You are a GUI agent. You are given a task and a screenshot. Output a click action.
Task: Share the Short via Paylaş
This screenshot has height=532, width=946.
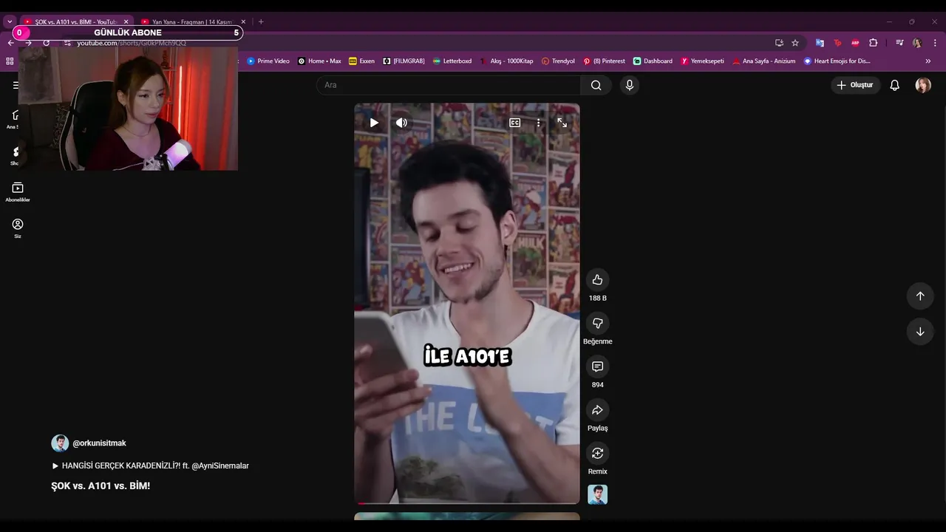(597, 410)
